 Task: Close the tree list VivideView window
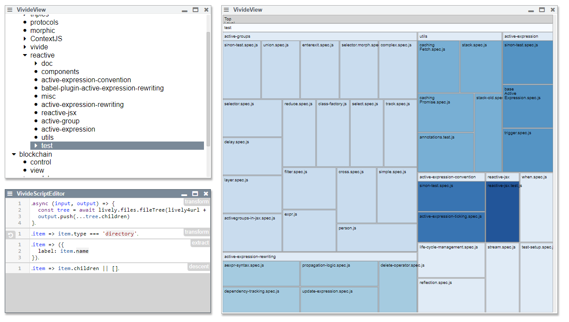(206, 10)
